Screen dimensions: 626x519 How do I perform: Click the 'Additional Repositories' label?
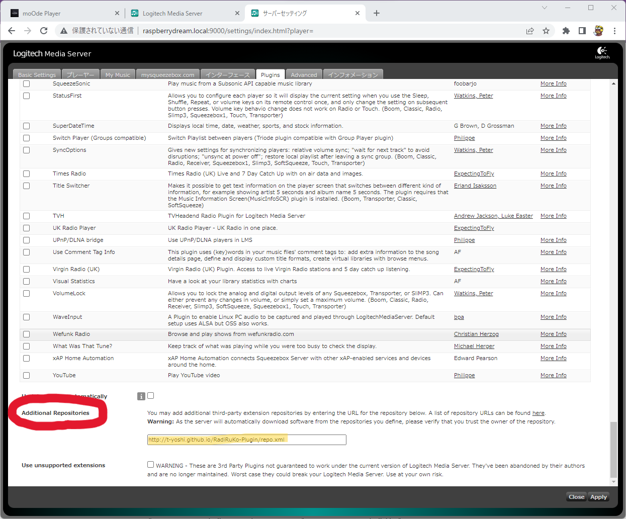click(55, 413)
